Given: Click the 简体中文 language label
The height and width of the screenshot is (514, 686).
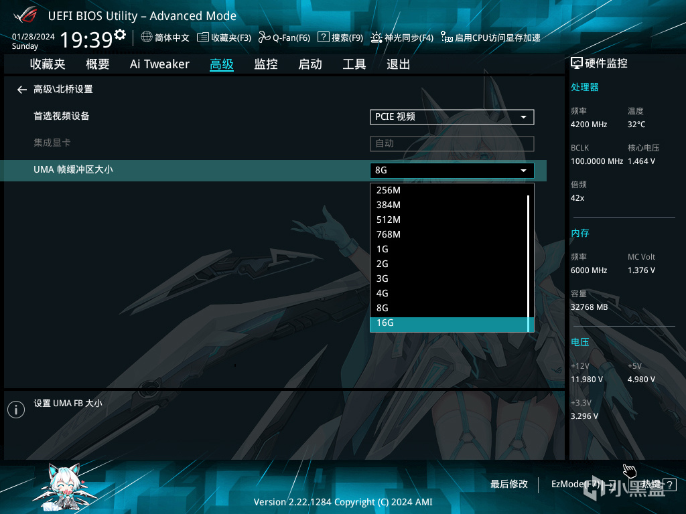Looking at the screenshot, I should 172,37.
